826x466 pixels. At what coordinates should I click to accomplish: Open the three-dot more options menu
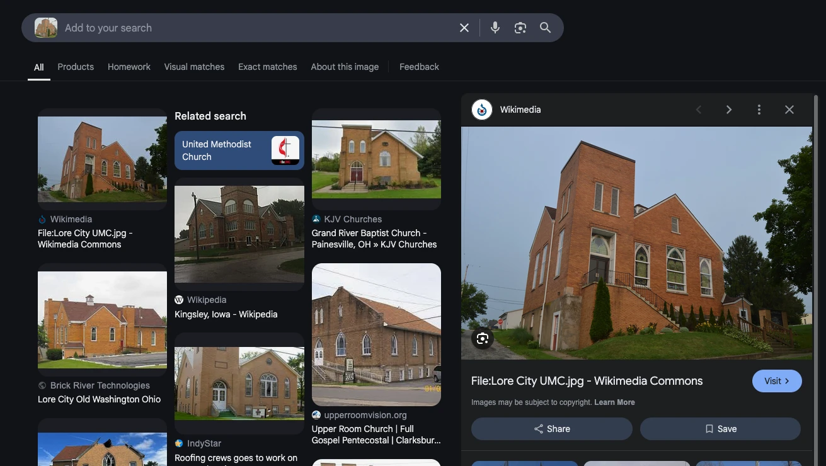759,110
